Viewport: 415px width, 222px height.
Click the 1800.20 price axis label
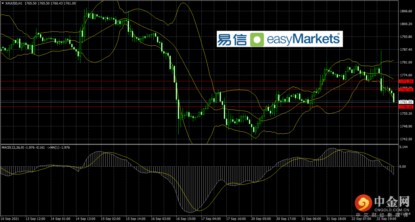(x=406, y=24)
